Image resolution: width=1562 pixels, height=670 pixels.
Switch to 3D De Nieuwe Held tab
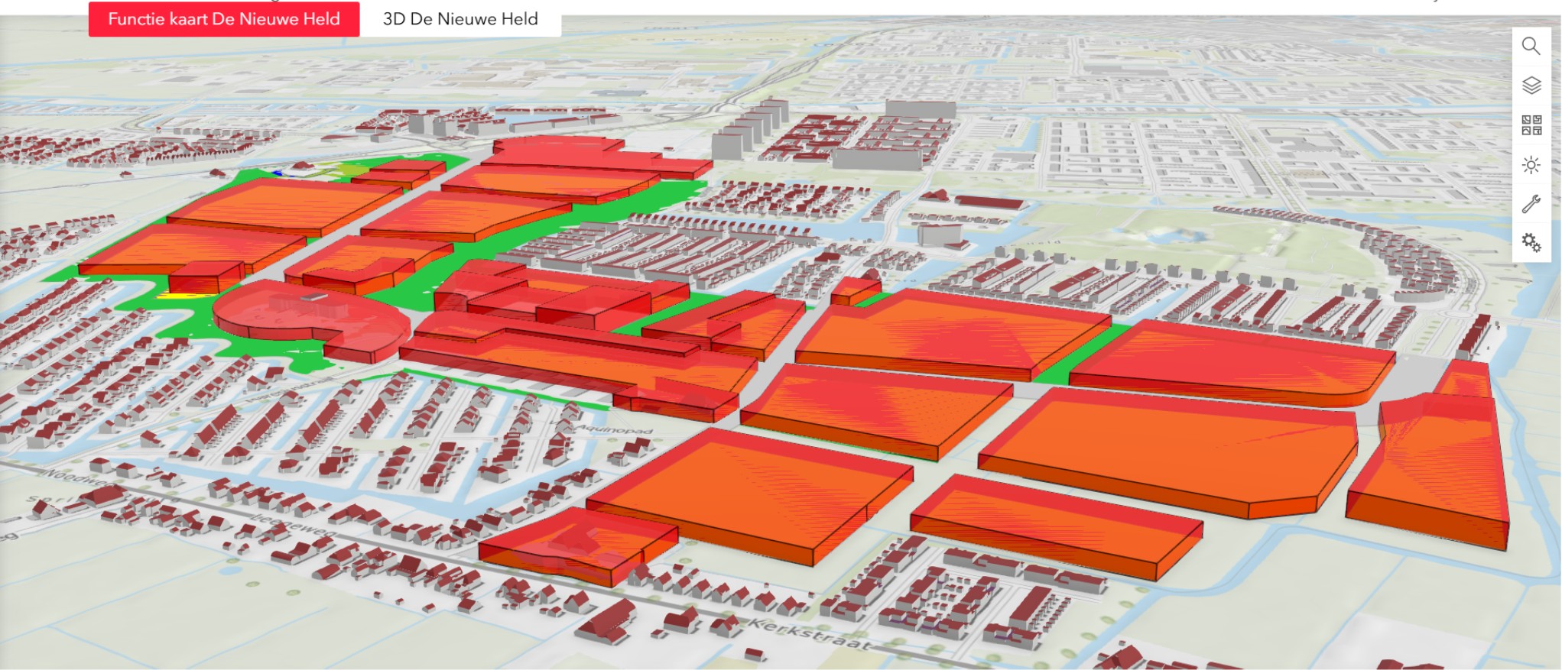pos(460,19)
